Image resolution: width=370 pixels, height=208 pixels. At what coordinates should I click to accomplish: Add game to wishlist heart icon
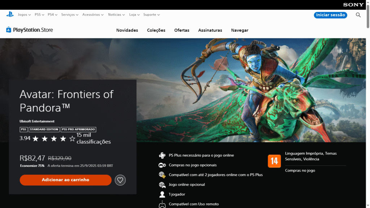coord(120,180)
